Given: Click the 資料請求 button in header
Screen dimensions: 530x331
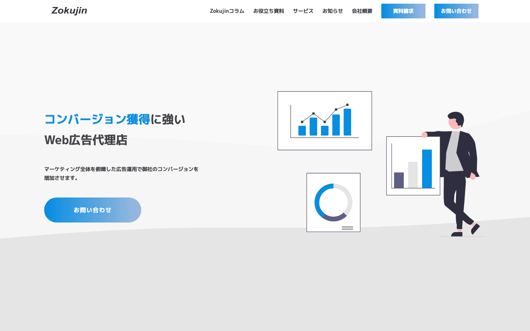Looking at the screenshot, I should pos(403,11).
